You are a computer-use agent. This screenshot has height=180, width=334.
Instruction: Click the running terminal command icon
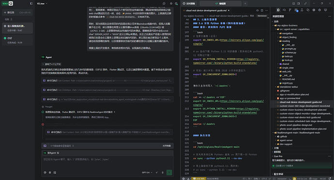point(45,146)
